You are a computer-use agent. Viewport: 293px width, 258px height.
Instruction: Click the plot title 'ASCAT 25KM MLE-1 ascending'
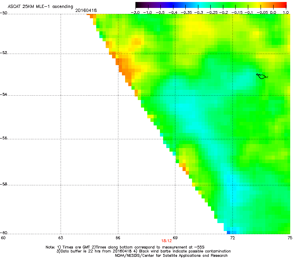(40, 6)
